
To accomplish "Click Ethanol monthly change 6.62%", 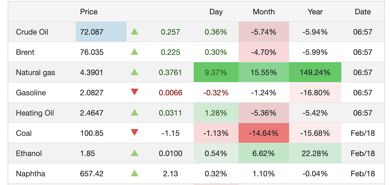I will click(x=264, y=153).
